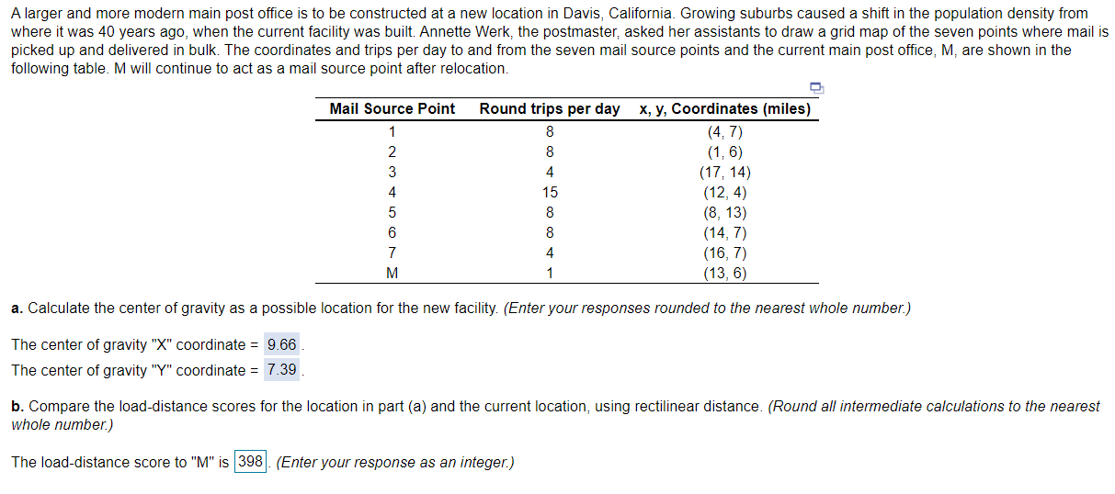1115x494 pixels.
Task: Click the part b question text
Action: tap(555, 415)
